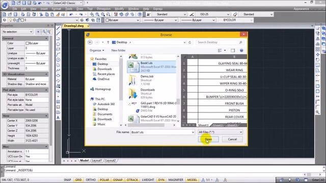Viewport: 326px width, 183px height.
Task: Toggle POLAR tracking in status bar
Action: [x=104, y=180]
